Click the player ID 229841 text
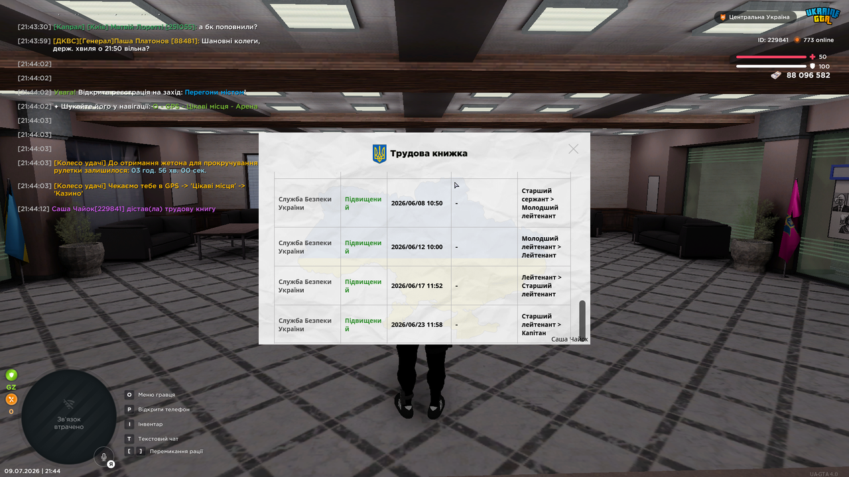849x477 pixels. 773,40
